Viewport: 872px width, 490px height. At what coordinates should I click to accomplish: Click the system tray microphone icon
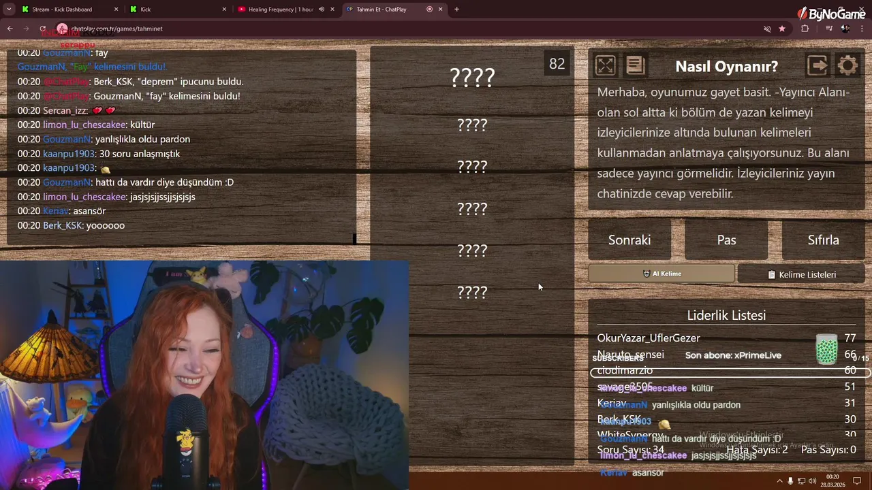[x=790, y=481]
